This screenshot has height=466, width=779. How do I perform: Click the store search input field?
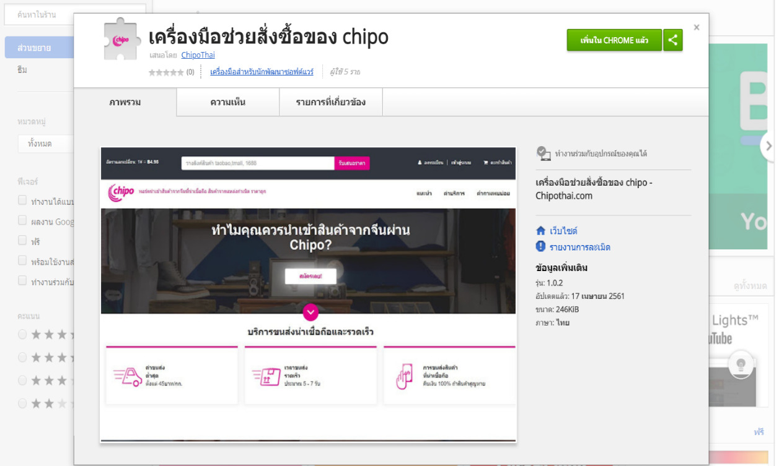[74, 15]
